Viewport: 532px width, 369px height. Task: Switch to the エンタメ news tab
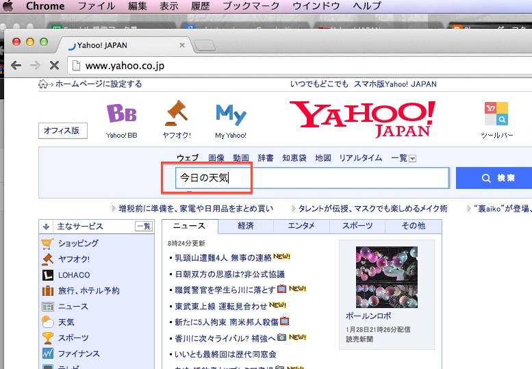tap(301, 226)
